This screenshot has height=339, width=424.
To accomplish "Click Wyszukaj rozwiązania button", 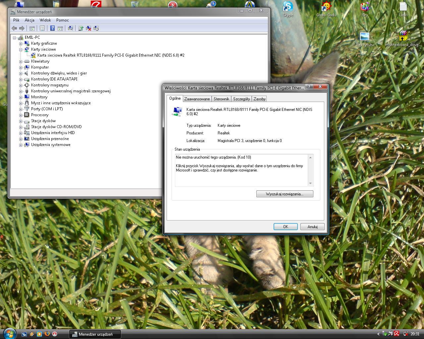I will [x=285, y=194].
